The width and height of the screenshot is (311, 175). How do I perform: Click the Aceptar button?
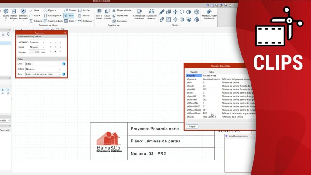tap(192, 126)
